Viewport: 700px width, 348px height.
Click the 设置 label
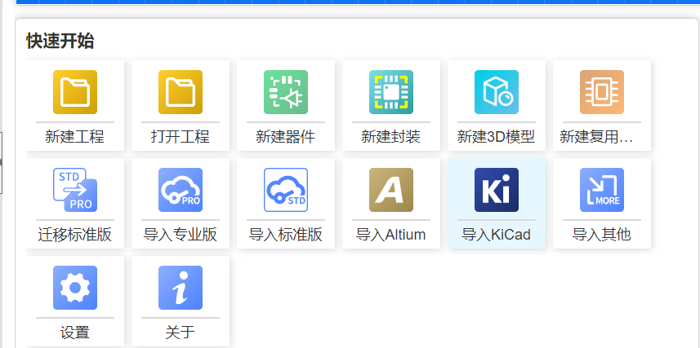tap(75, 333)
